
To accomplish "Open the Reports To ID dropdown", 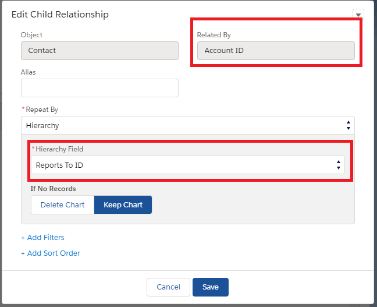I will click(x=188, y=165).
